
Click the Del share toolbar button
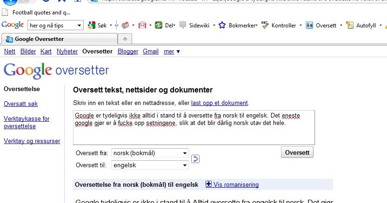point(165,25)
